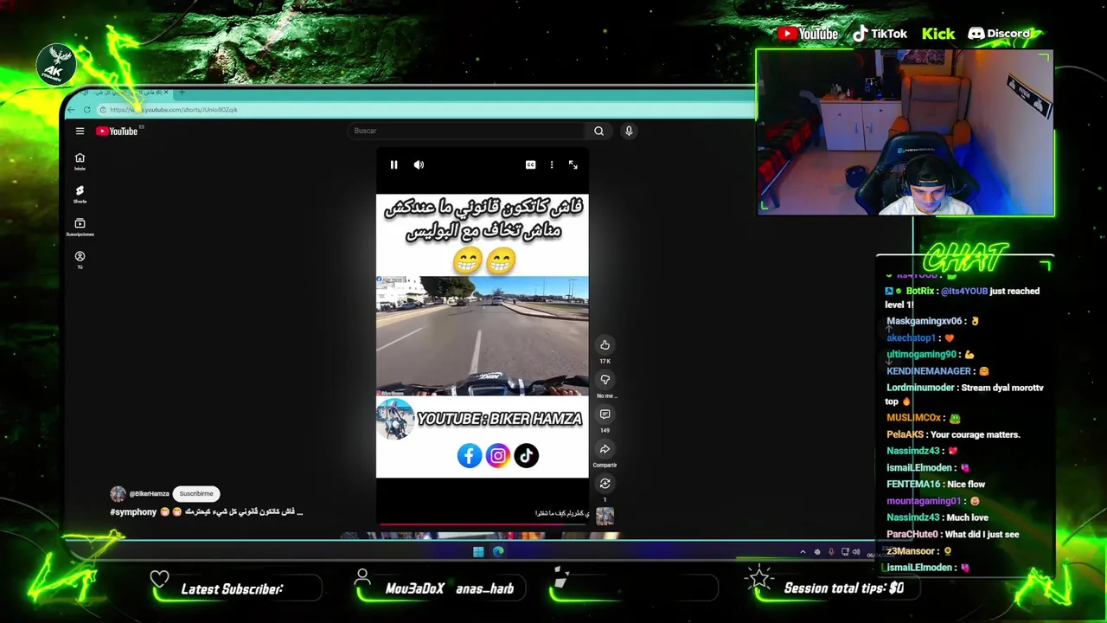Click the Buscar search field
The image size is (1107, 623).
click(x=468, y=131)
